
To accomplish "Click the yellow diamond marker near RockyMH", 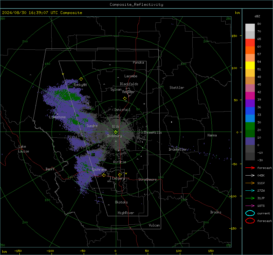I will point(81,79).
